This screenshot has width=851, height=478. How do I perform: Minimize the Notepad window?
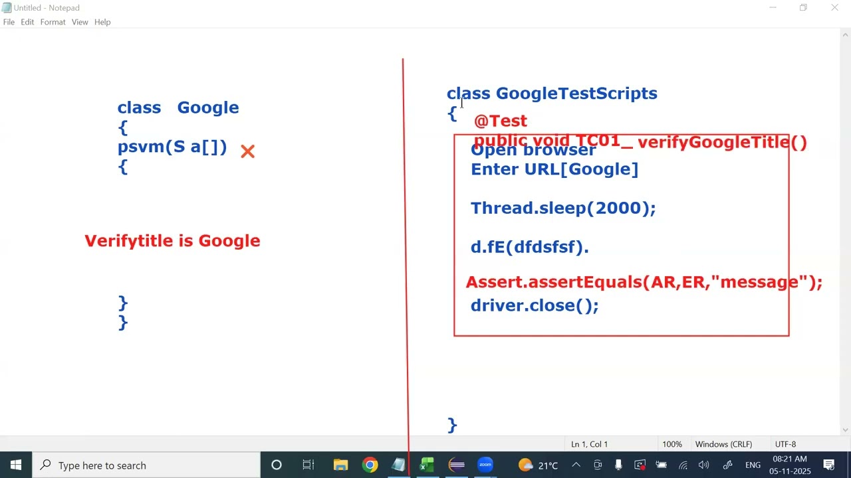click(773, 7)
